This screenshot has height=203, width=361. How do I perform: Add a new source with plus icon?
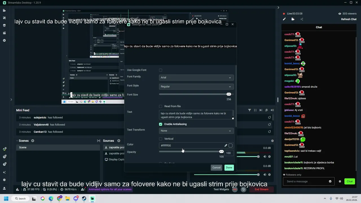click(119, 141)
